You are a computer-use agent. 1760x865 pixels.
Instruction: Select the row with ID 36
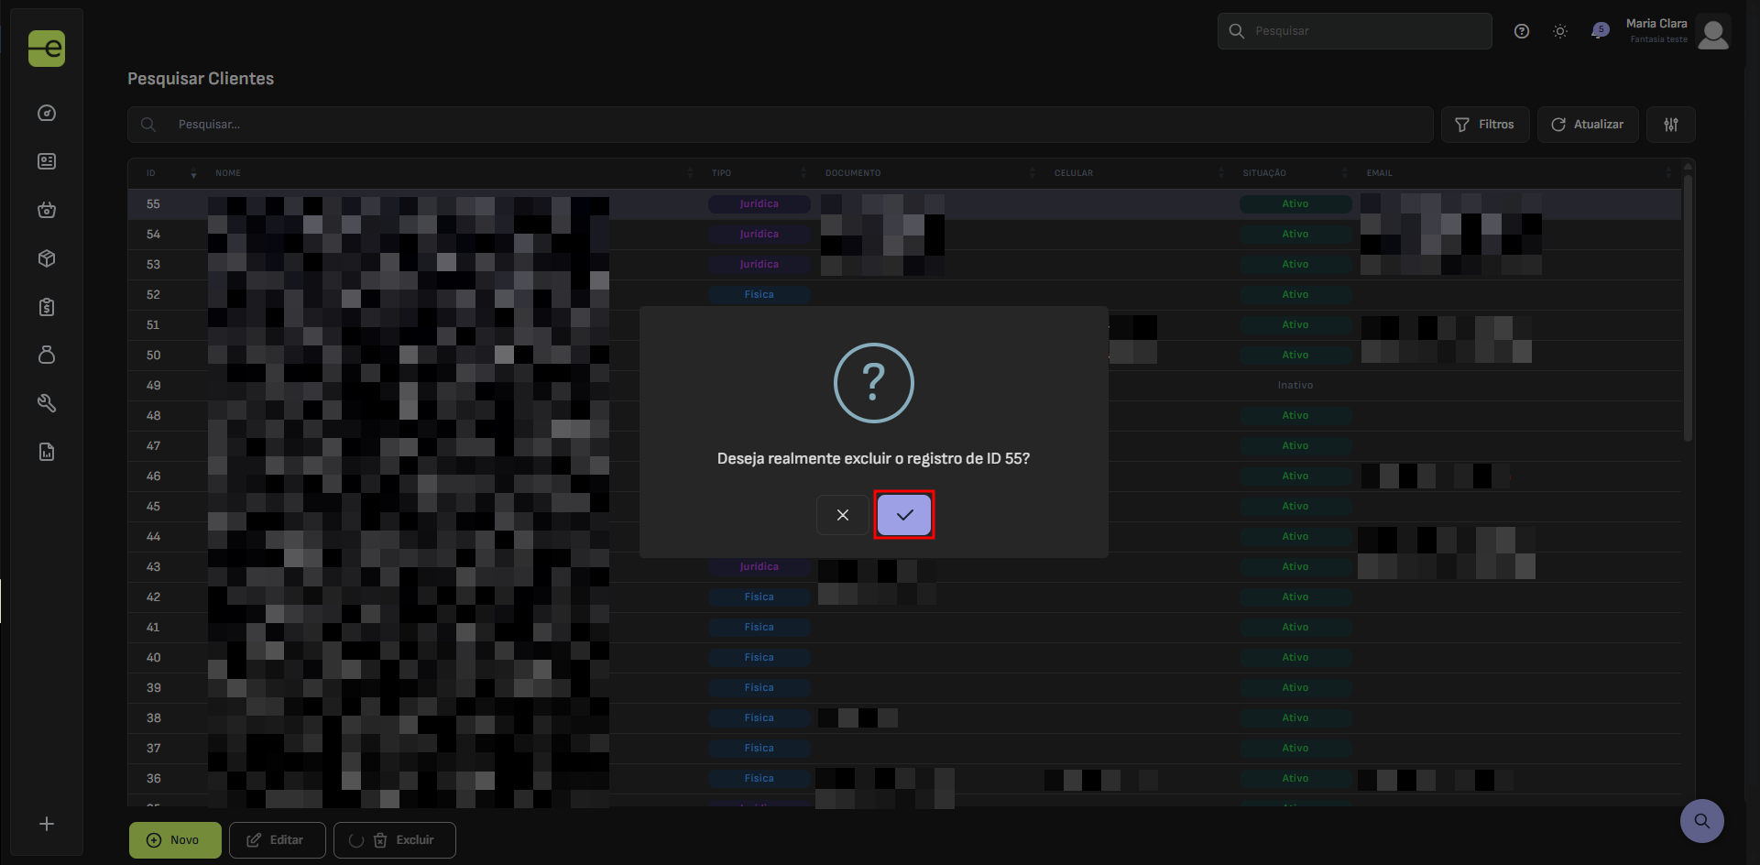[x=904, y=779]
